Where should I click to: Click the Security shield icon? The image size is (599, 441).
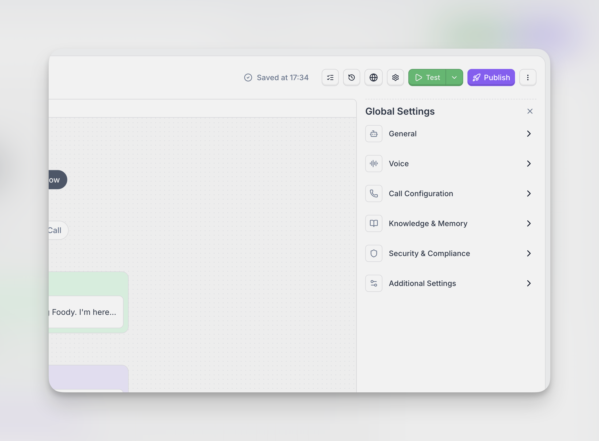[374, 253]
